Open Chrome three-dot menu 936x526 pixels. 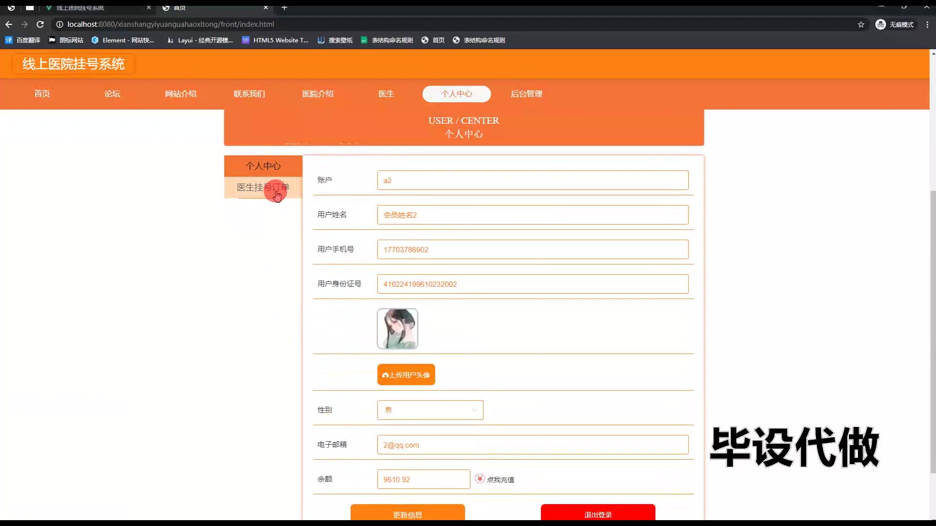pos(927,24)
